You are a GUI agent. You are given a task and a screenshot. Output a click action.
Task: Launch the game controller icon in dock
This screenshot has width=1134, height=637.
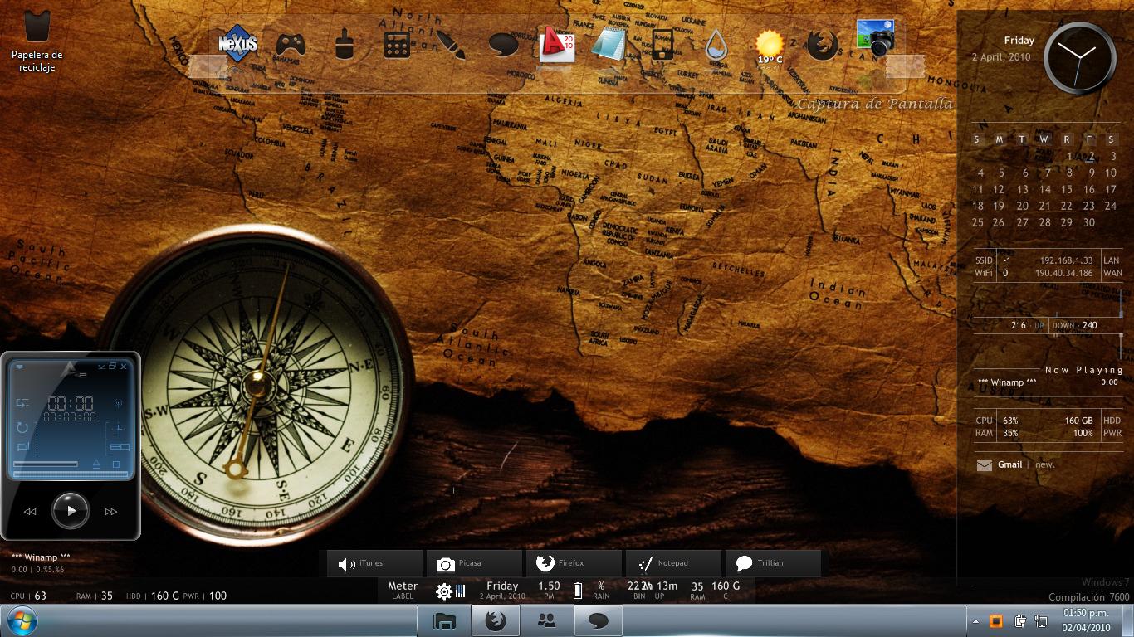click(291, 43)
